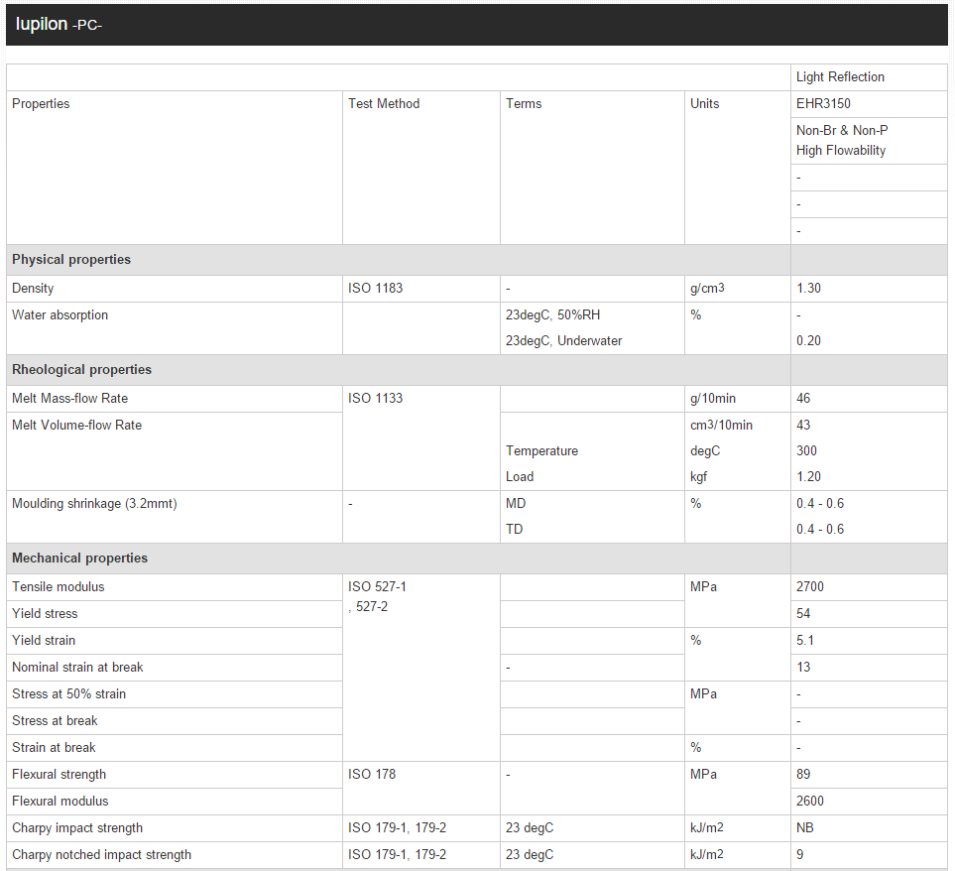Click the Charpy impact strength label

point(77,827)
